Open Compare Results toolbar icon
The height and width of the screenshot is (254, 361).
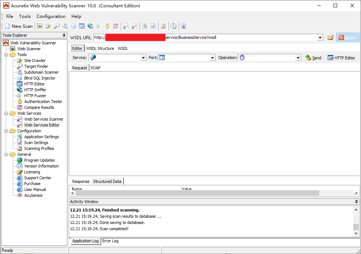[x=116, y=26]
